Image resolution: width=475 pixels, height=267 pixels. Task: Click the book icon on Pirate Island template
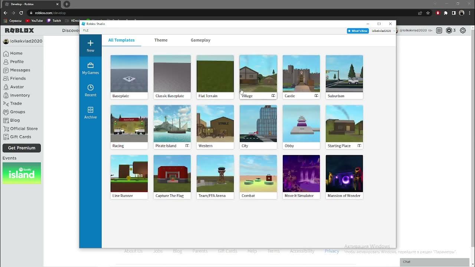(187, 146)
